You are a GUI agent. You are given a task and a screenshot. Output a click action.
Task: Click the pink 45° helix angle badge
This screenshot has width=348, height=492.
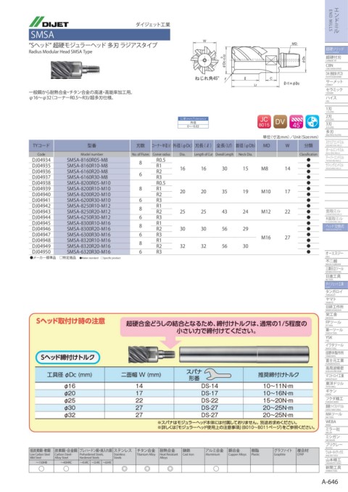[x=296, y=121]
